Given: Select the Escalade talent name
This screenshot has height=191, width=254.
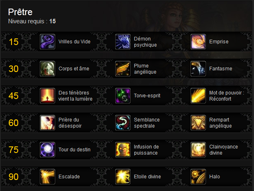Looking at the screenshot, I should (69, 177).
